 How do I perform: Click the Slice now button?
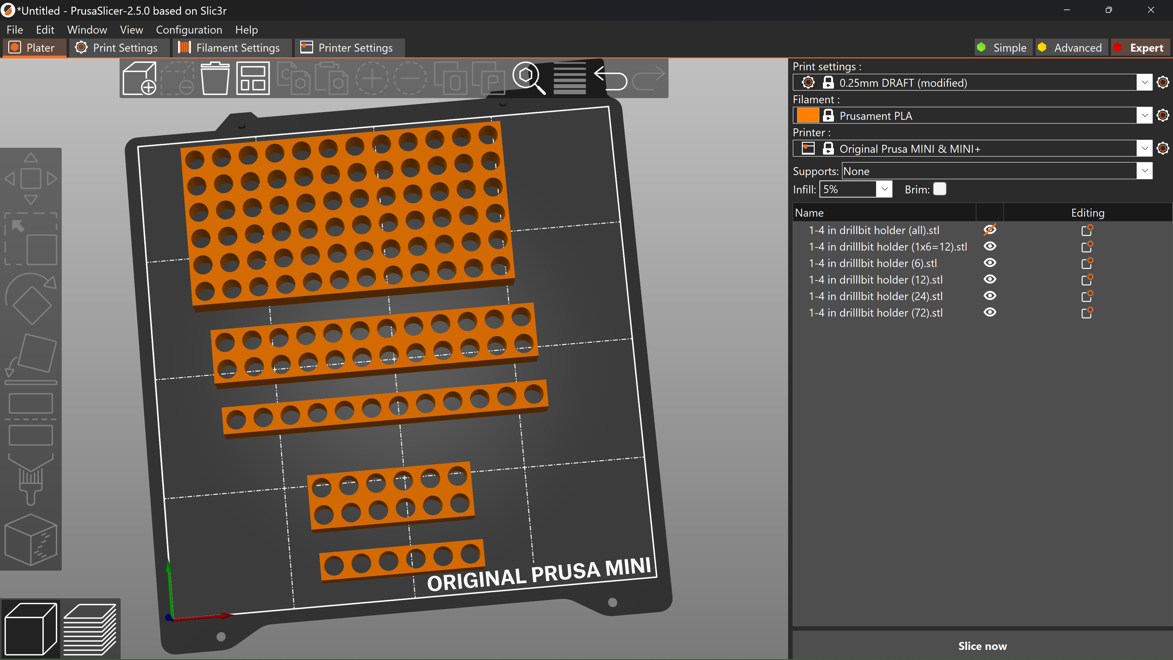tap(982, 645)
